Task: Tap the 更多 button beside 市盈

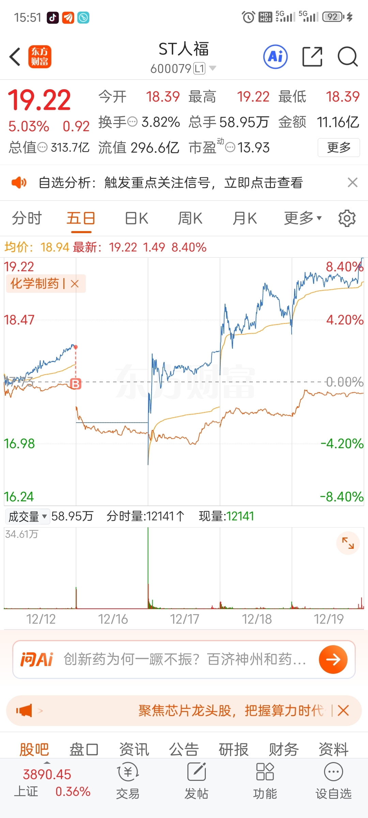Action: point(339,148)
